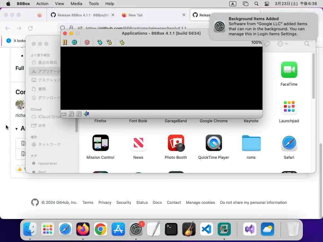Image resolution: width=323 pixels, height=242 pixels.
Task: Open App Store from the Dock
Action: coord(118,229)
